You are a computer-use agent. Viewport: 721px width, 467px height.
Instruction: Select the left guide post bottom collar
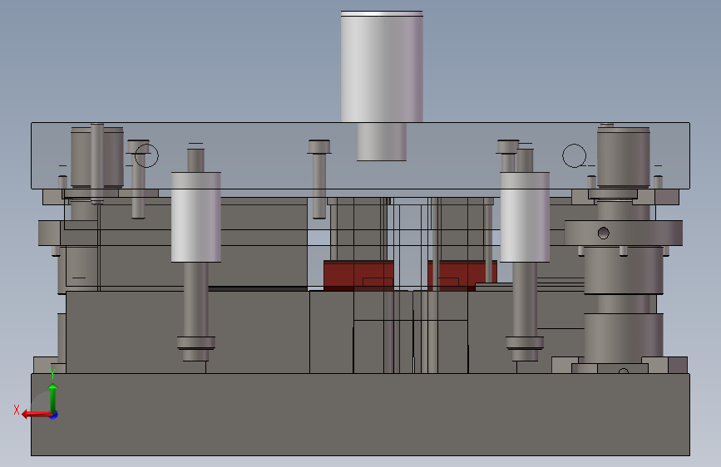pyautogui.click(x=196, y=343)
